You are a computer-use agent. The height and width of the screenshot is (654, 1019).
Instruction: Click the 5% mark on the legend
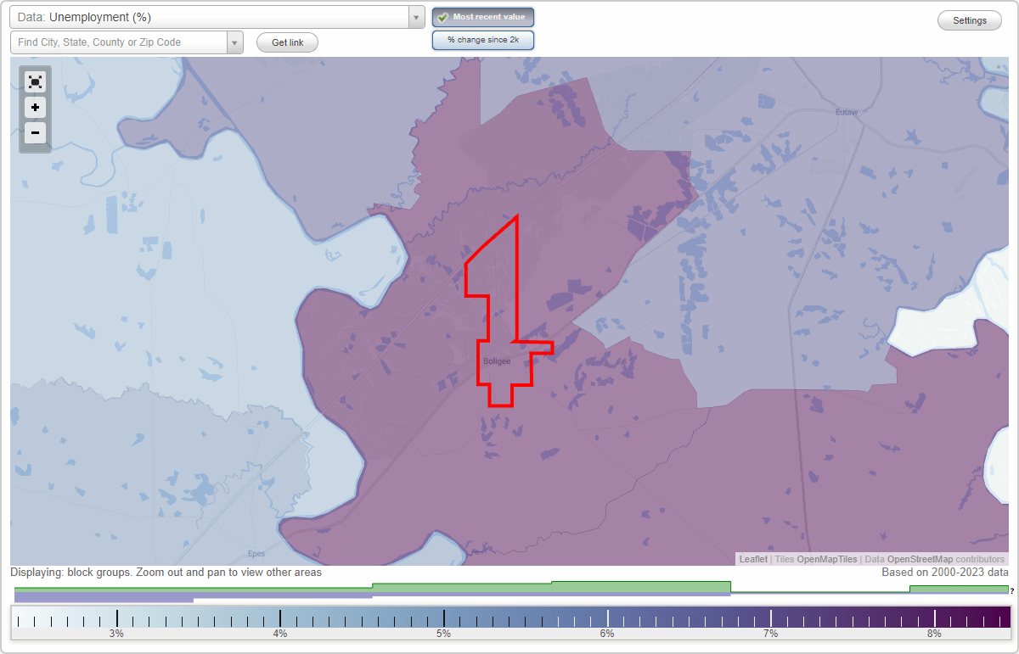click(443, 634)
